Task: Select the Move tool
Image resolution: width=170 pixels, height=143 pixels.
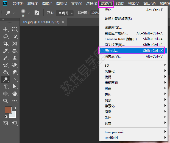Action: 5,29
